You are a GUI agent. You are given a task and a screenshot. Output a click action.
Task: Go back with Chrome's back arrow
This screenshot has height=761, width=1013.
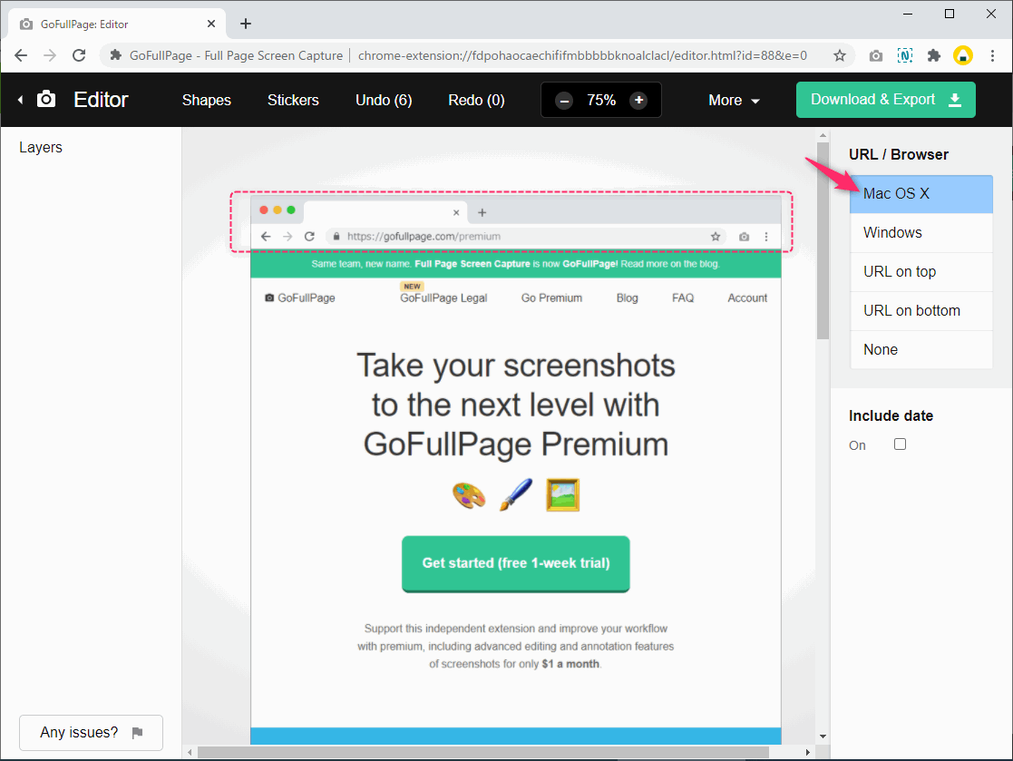pyautogui.click(x=21, y=55)
